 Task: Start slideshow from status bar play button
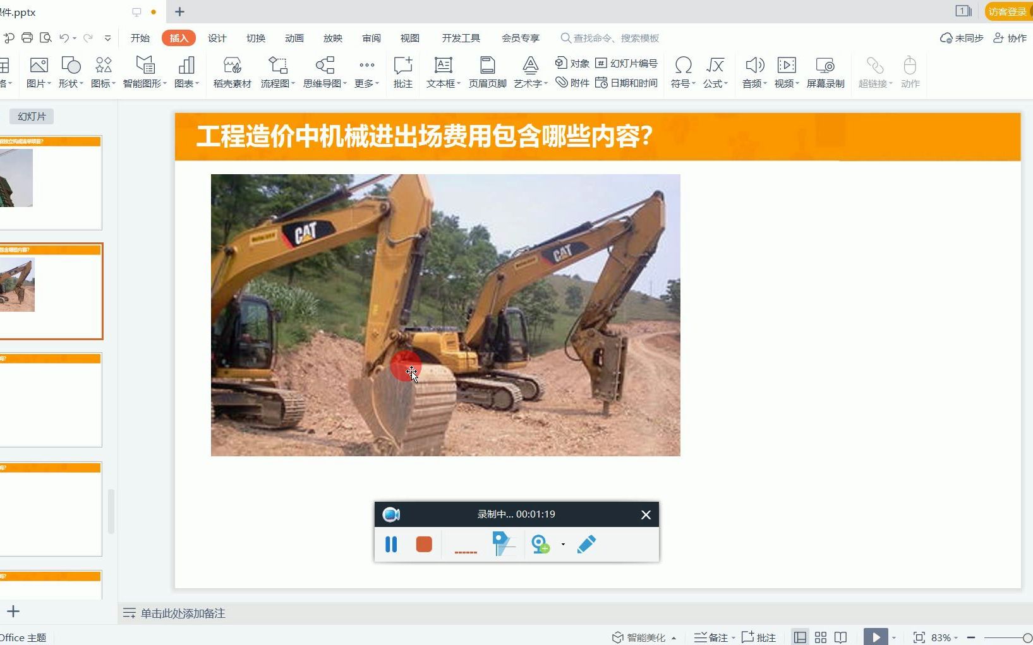pyautogui.click(x=876, y=637)
